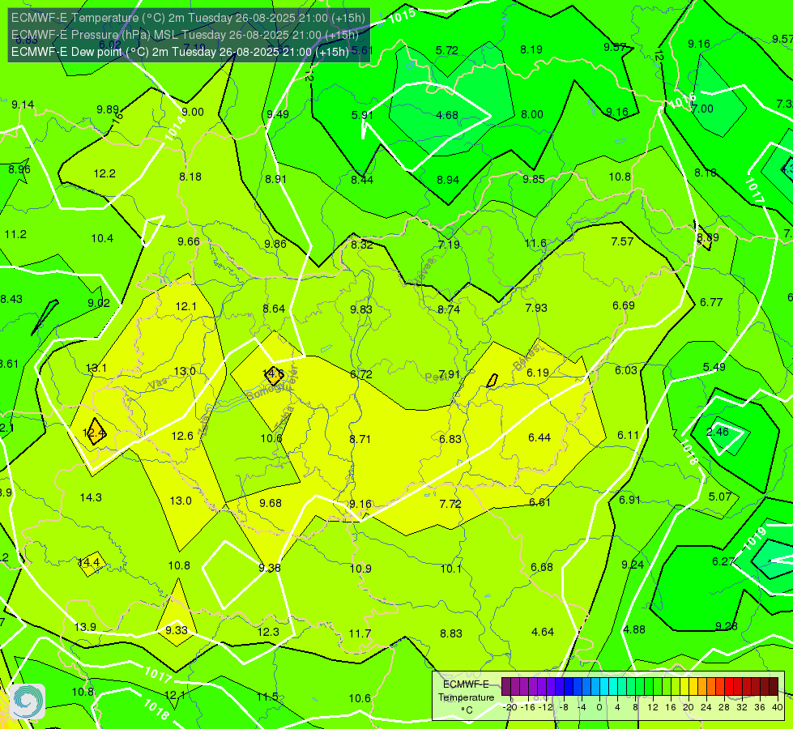Click the 2.46 value in the green pocket
This screenshot has width=793, height=729.
[717, 432]
